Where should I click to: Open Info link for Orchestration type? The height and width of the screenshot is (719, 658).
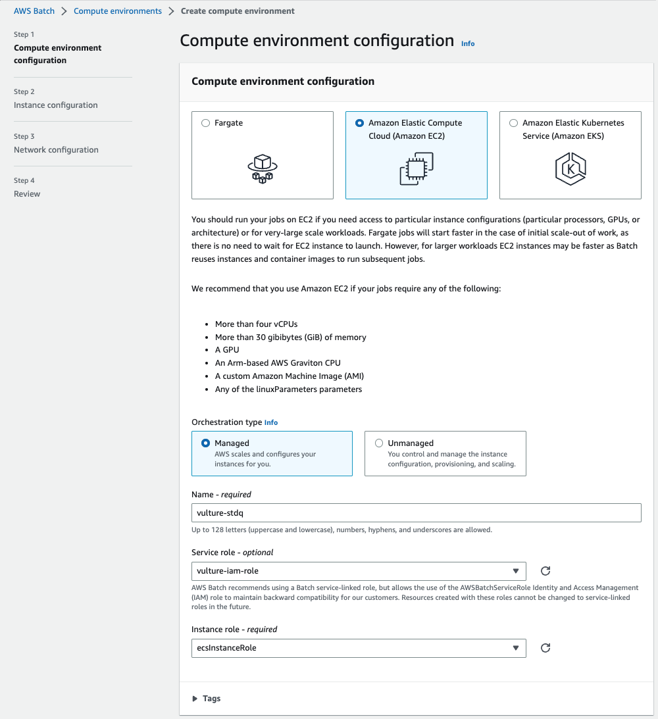(271, 422)
